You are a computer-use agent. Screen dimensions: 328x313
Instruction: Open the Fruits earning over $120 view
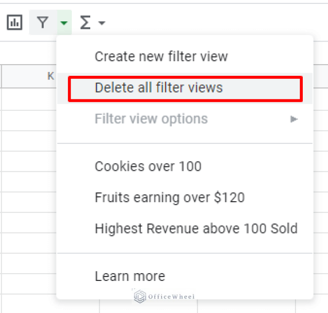coord(169,197)
